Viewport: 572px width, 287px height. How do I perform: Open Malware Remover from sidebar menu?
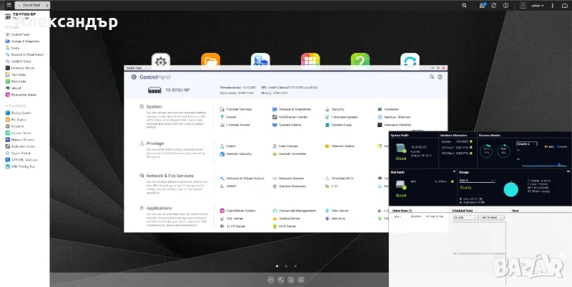coord(20,139)
